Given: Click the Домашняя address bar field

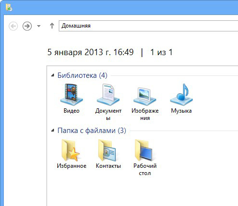Looking at the screenshot, I should coord(148,26).
